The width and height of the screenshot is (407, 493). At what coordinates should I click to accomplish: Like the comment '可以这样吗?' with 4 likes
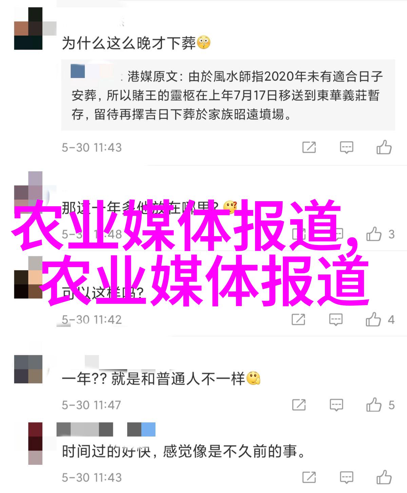click(x=373, y=319)
